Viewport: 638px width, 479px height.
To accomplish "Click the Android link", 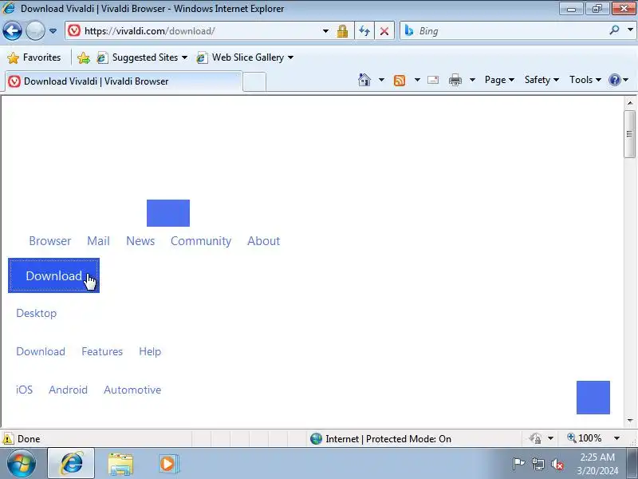I will (69, 390).
